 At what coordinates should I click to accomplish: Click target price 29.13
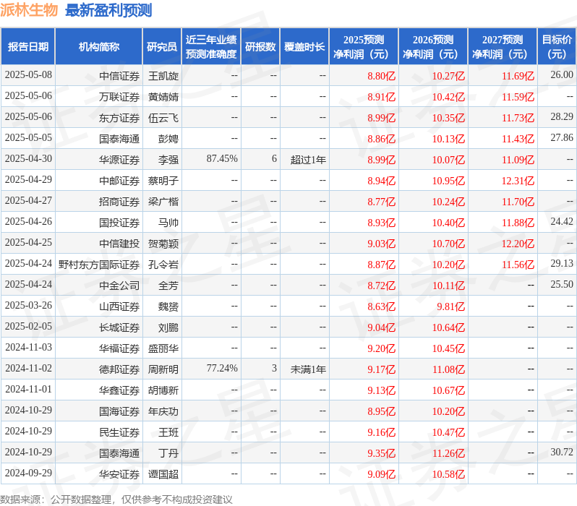(562, 264)
